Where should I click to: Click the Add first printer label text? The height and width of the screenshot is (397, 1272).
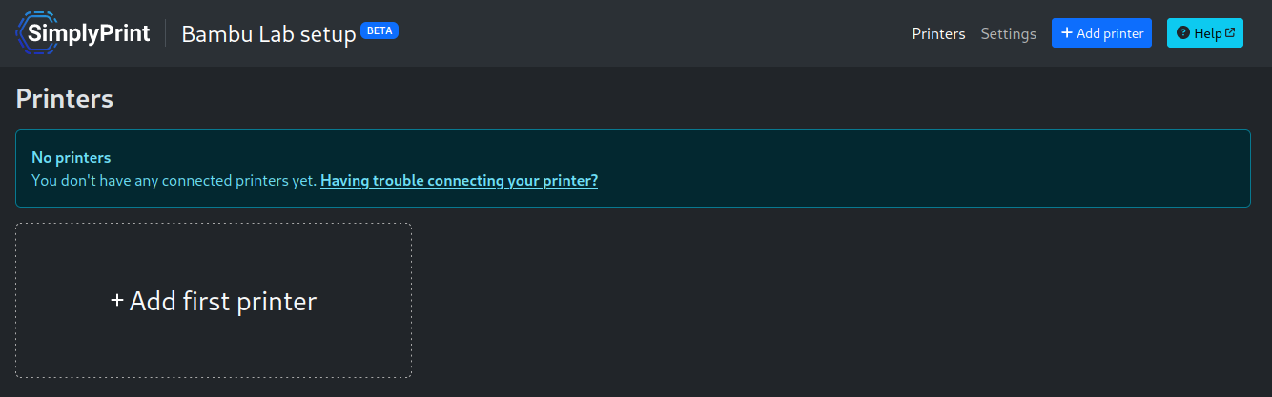click(223, 301)
